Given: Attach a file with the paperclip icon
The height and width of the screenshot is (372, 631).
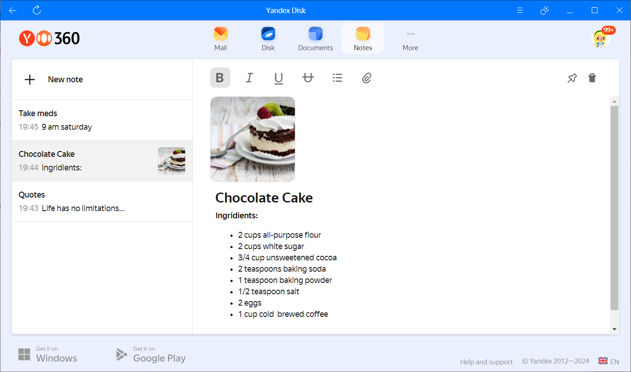Looking at the screenshot, I should click(x=367, y=78).
